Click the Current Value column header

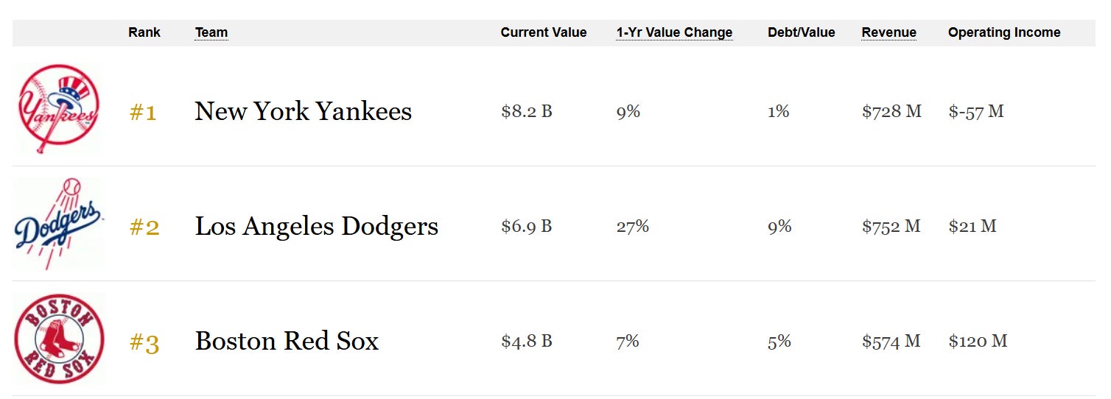tap(544, 32)
